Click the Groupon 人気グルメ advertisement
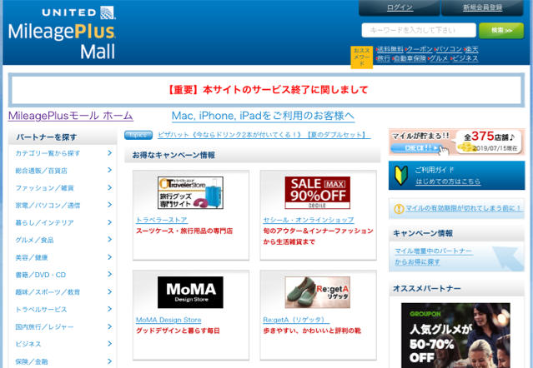 pos(455,336)
